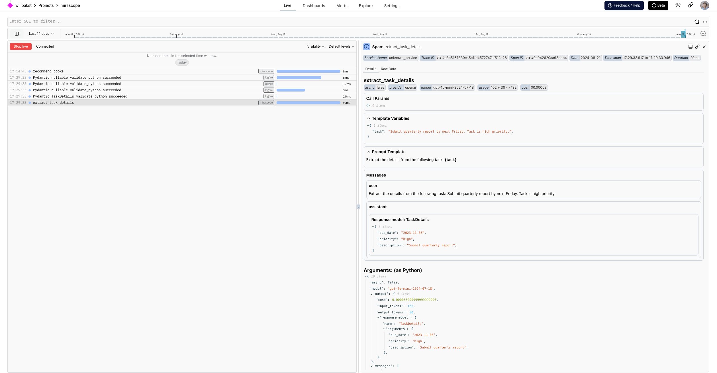Open the Last 14 days dropdown
717x373 pixels.
41,34
